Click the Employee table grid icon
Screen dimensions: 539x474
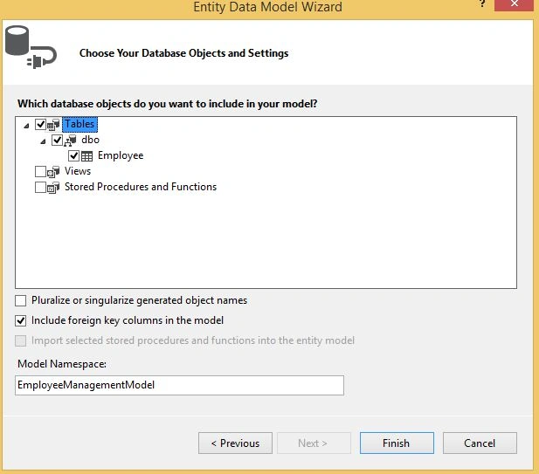(x=86, y=156)
